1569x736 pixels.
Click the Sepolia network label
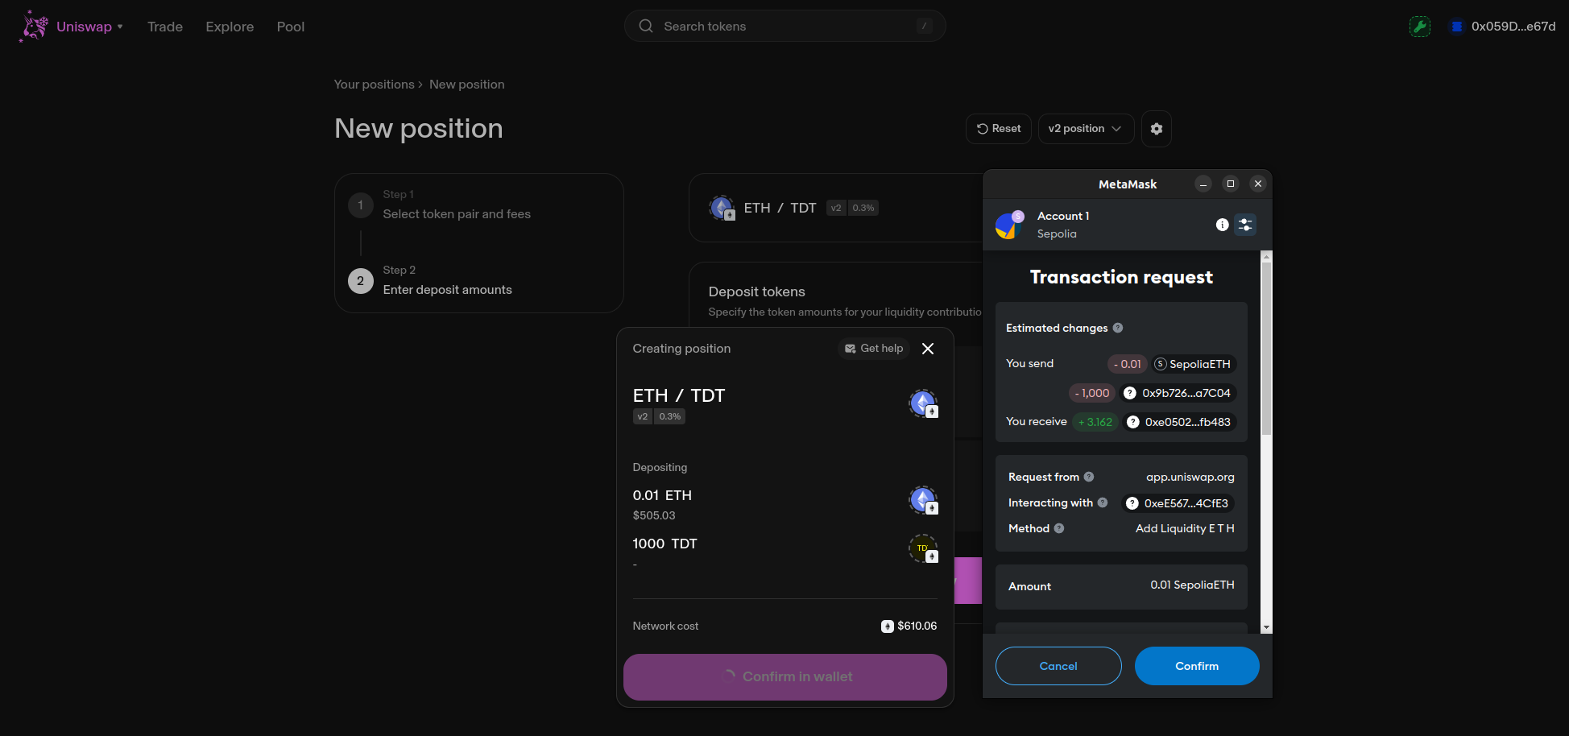click(1057, 234)
